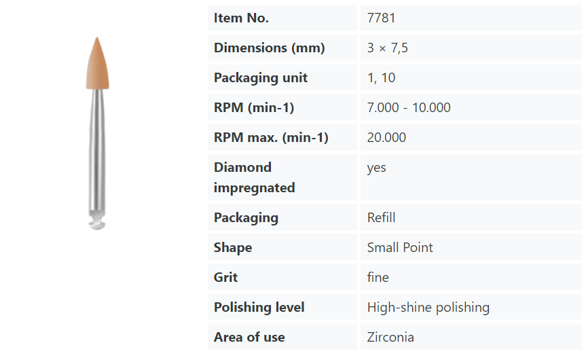Select the Small Point shape value

point(400,247)
